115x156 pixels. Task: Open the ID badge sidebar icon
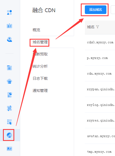[9, 26]
